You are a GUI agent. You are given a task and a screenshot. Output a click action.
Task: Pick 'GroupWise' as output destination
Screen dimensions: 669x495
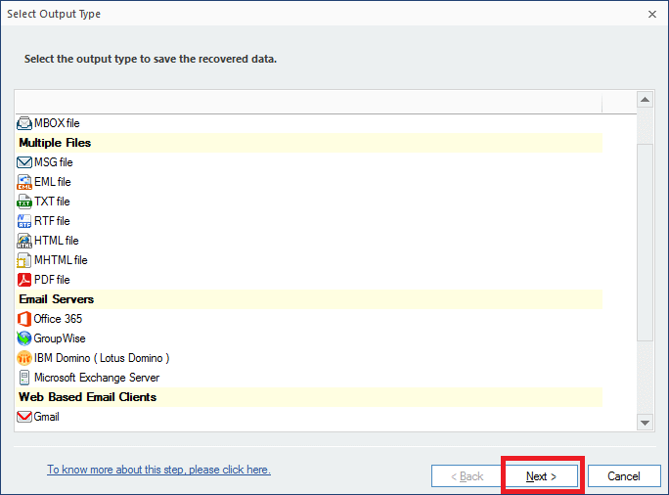(x=60, y=338)
